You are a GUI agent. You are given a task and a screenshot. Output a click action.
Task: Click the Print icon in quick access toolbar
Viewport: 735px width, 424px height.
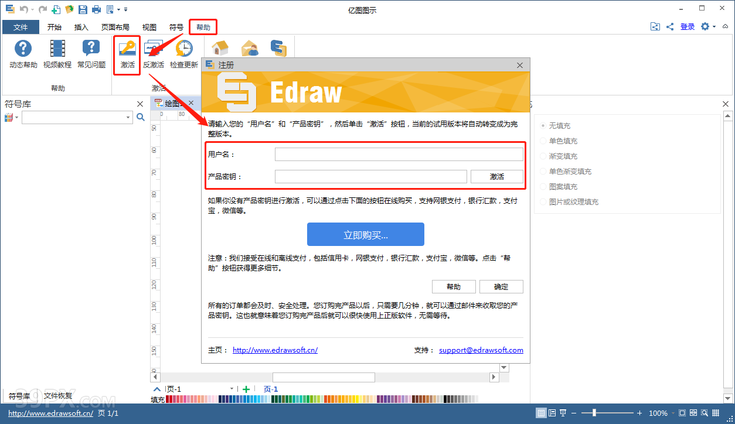(96, 9)
